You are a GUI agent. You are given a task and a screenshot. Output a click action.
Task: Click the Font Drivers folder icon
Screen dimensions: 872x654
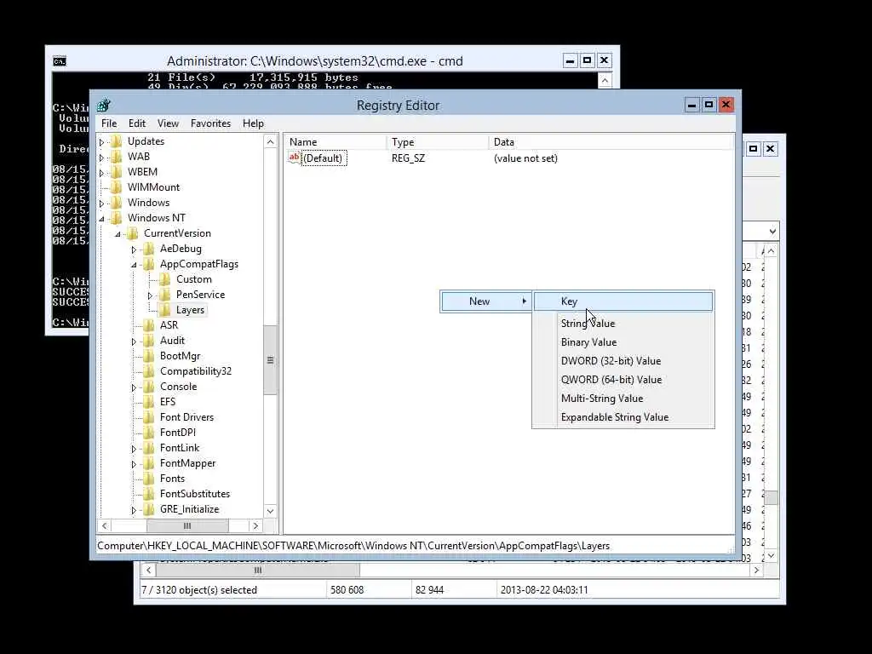click(148, 417)
